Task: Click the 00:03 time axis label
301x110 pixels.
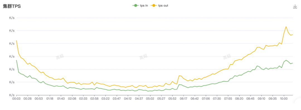Action: coord(16,99)
